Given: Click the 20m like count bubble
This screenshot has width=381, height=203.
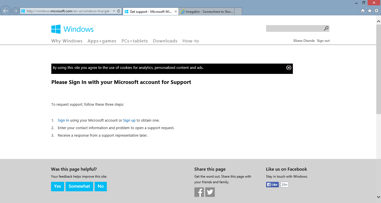Looking at the screenshot, I should click(x=284, y=185).
